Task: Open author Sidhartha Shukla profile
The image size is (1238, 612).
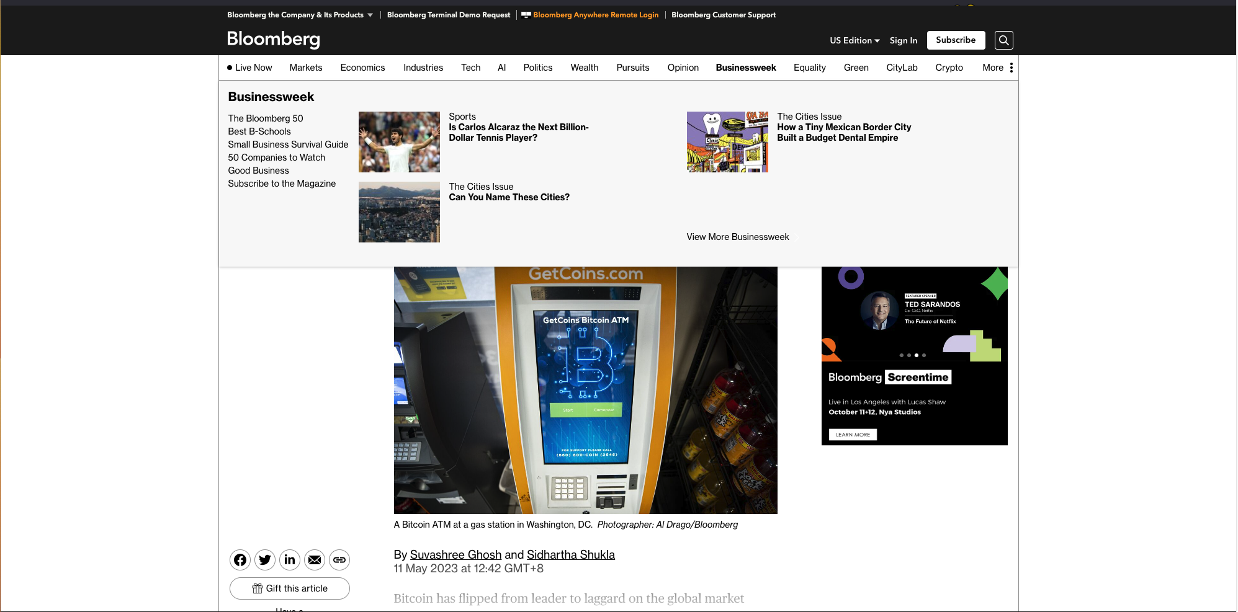Action: pos(571,555)
